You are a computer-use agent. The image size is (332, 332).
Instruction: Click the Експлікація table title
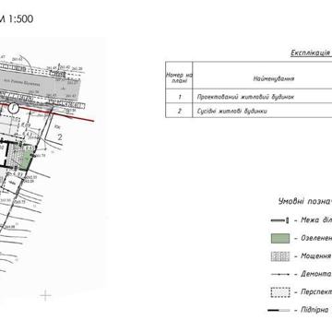pos(311,53)
